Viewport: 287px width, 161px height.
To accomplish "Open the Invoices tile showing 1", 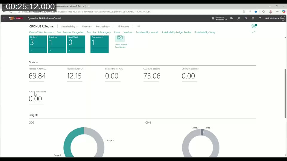I will click(x=57, y=44).
